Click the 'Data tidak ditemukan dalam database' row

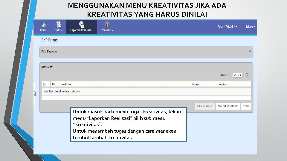tap(146, 92)
